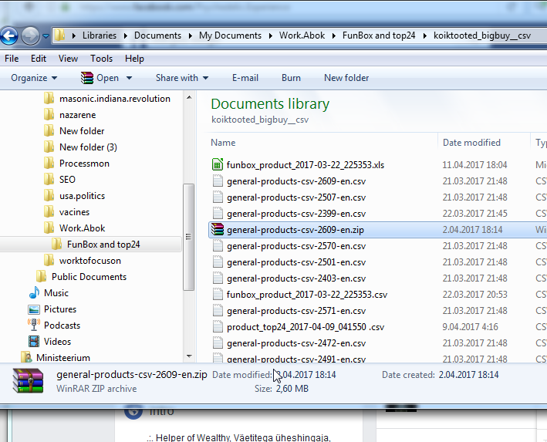The image size is (547, 442).
Task: Expand the My Documents breadcrumb arrow
Action: tap(270, 35)
